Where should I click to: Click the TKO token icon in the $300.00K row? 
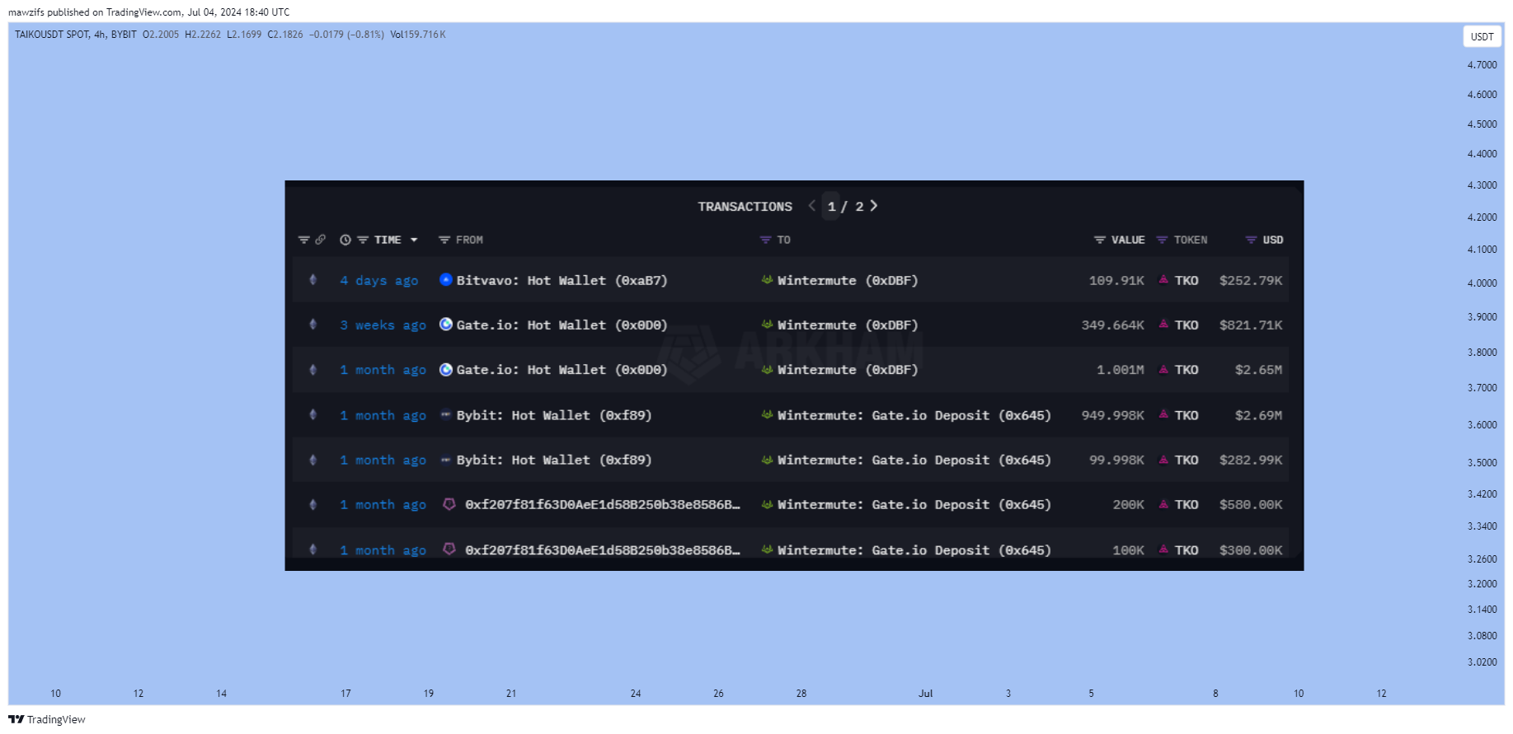click(x=1163, y=549)
